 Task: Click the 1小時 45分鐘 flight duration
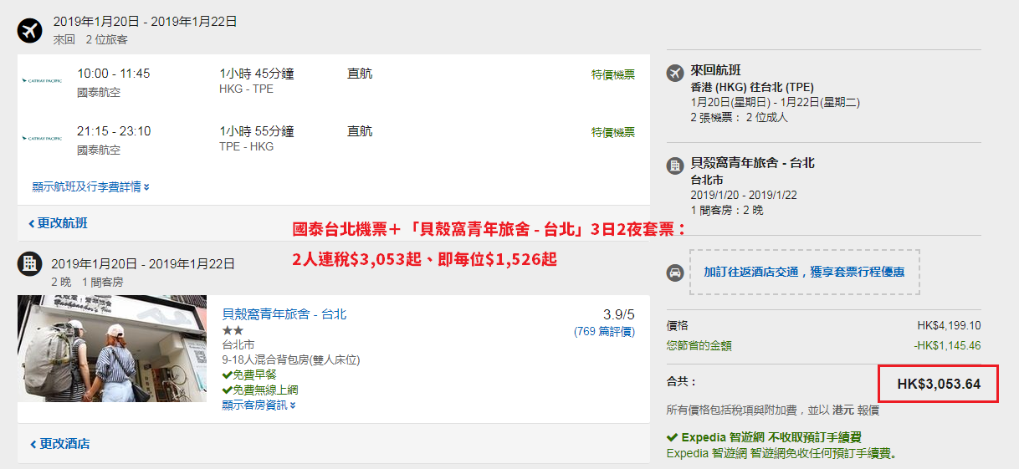(257, 74)
